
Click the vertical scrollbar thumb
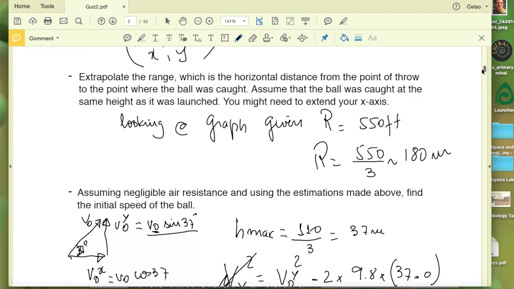(x=485, y=69)
